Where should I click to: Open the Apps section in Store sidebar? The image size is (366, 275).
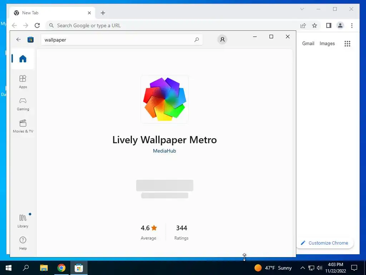23,82
